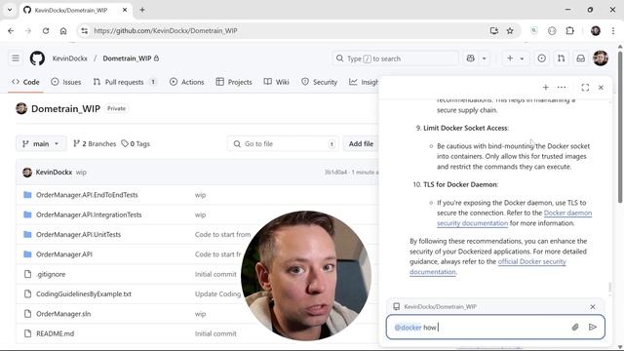Open the .gitignore file

(x=51, y=274)
